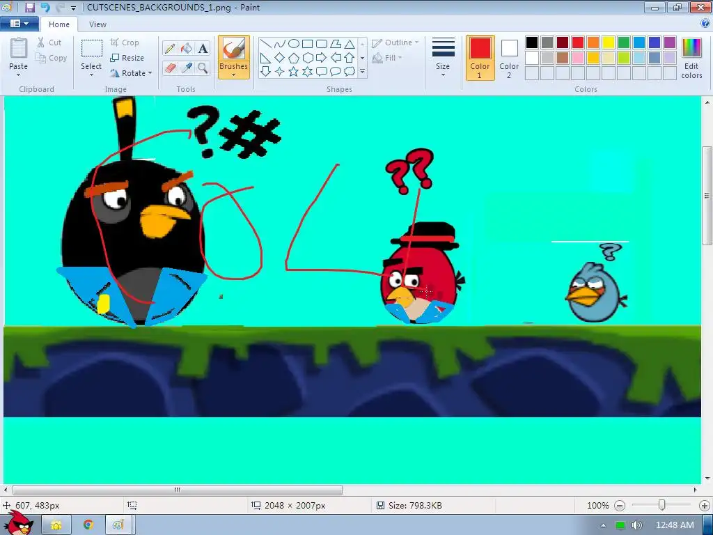Image resolution: width=713 pixels, height=535 pixels.
Task: Choose the Right arrow shape
Action: point(322,58)
